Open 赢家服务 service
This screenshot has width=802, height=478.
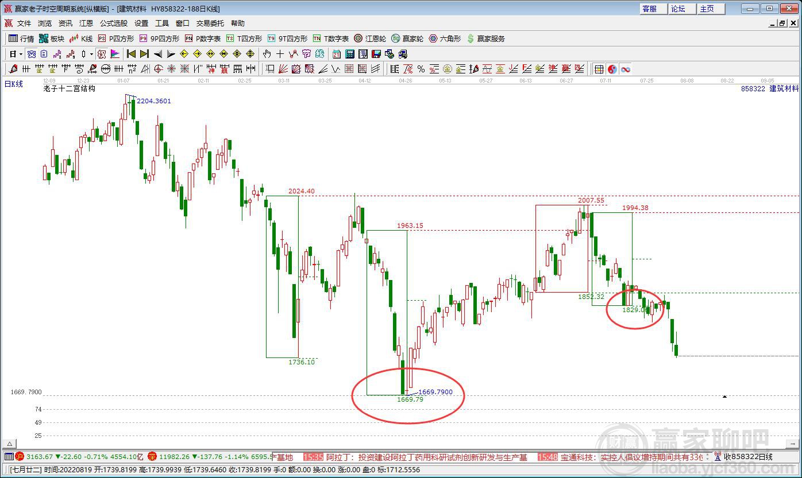coord(486,38)
